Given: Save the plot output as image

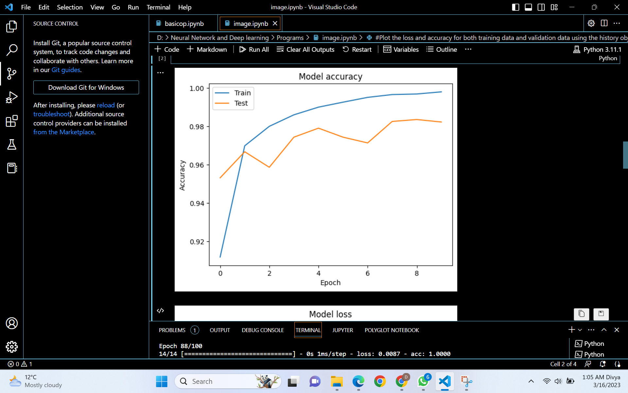Looking at the screenshot, I should click(x=601, y=314).
